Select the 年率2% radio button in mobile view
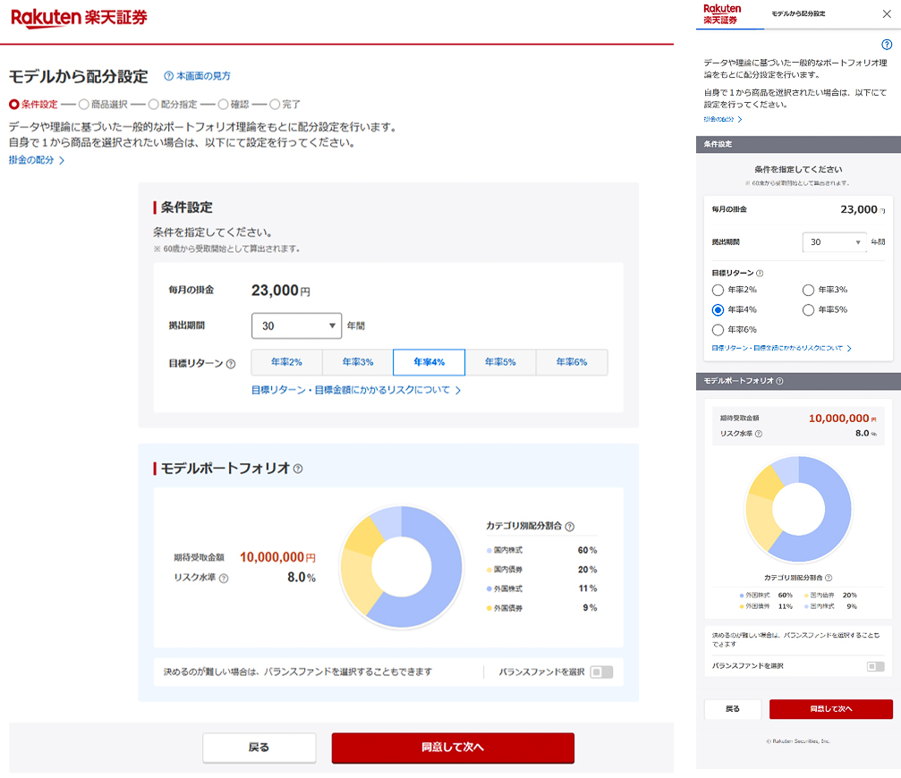The image size is (901, 778). [x=718, y=290]
